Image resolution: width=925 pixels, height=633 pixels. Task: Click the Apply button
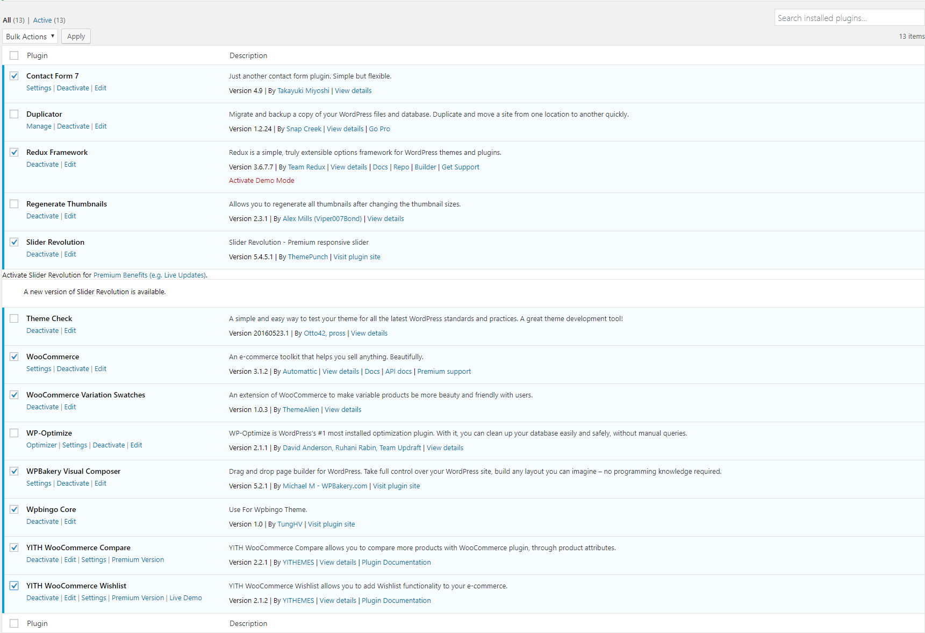click(x=76, y=37)
